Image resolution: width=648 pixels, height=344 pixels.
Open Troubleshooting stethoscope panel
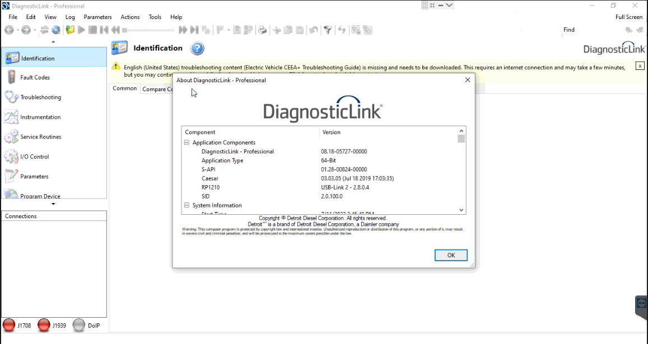coord(11,97)
